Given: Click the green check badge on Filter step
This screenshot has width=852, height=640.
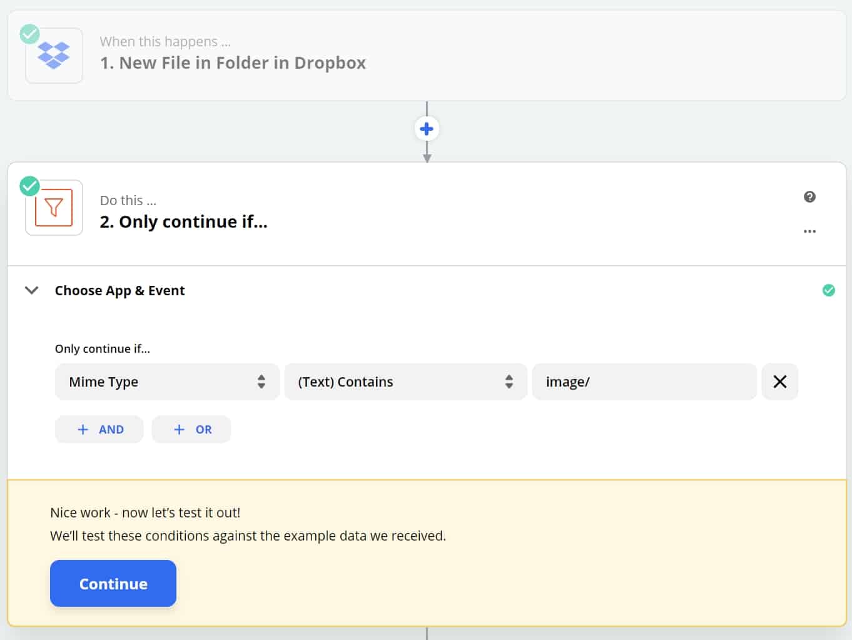Looking at the screenshot, I should 29,186.
